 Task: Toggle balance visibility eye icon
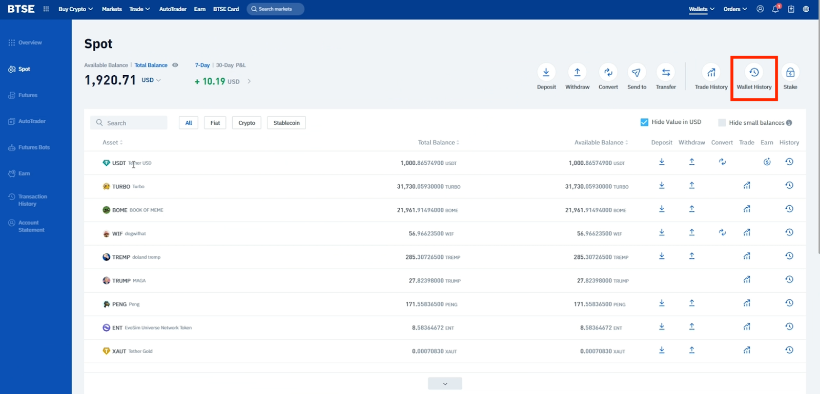175,65
